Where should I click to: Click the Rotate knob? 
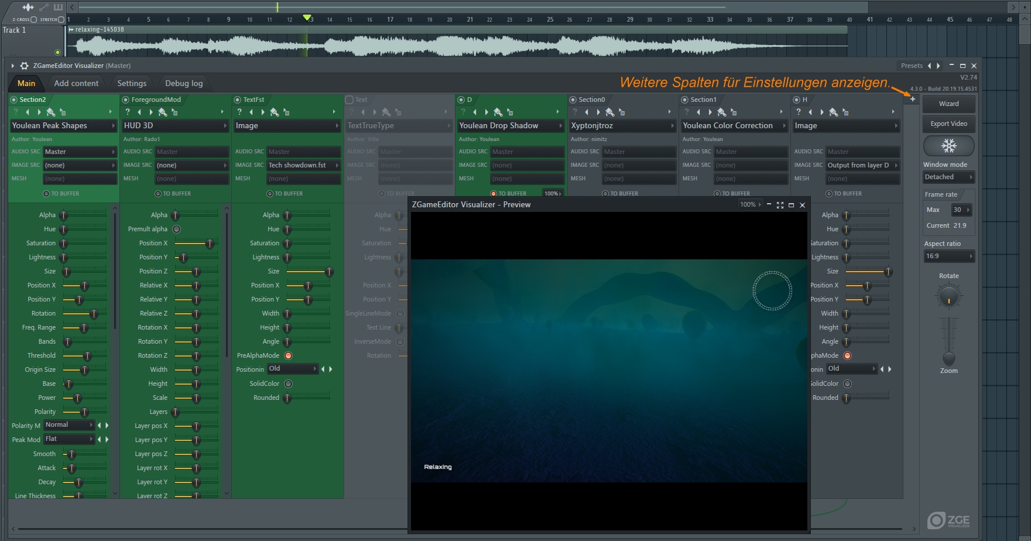tap(948, 297)
